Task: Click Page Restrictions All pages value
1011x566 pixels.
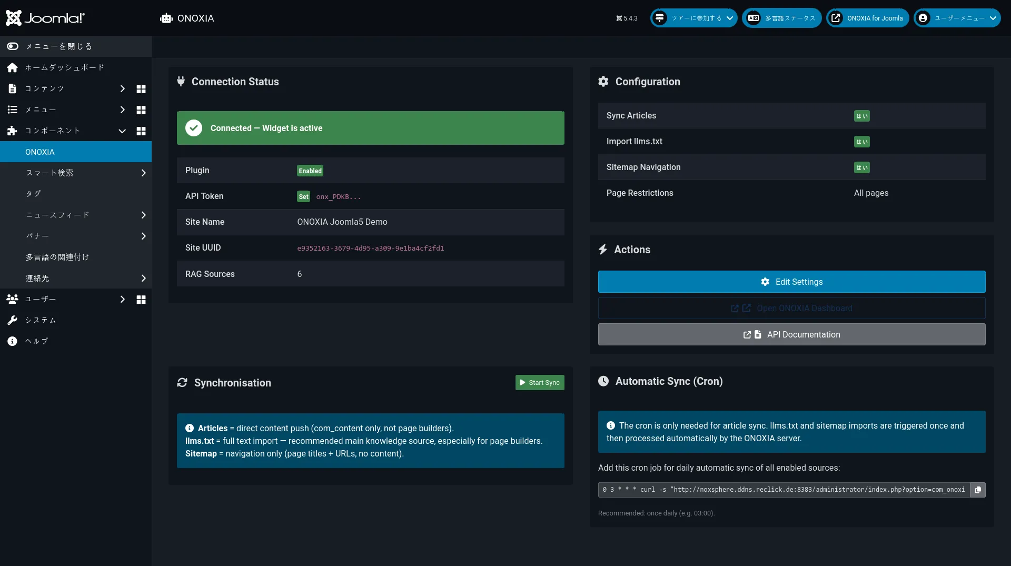Action: click(871, 193)
